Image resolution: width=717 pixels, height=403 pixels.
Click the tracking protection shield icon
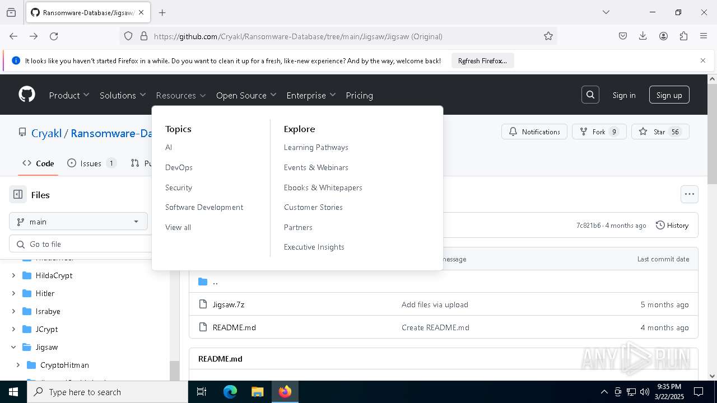[x=128, y=36]
